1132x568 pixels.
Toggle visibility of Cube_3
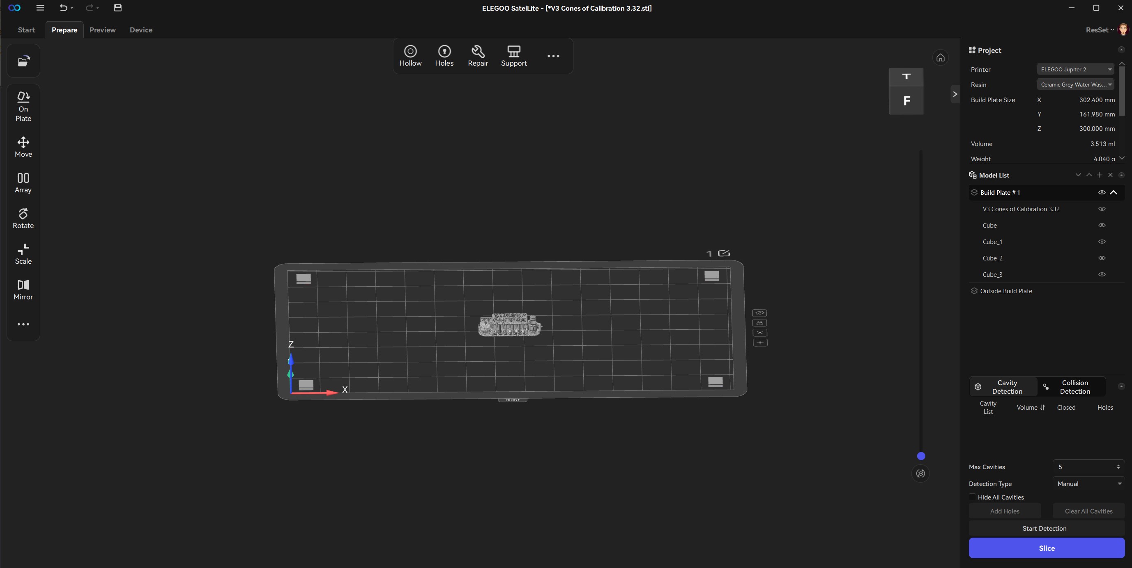coord(1102,275)
